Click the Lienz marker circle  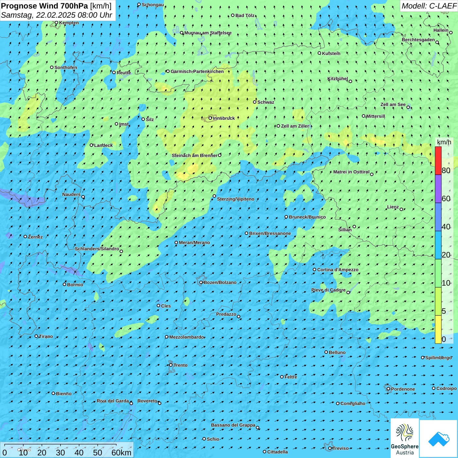pyautogui.click(x=401, y=209)
